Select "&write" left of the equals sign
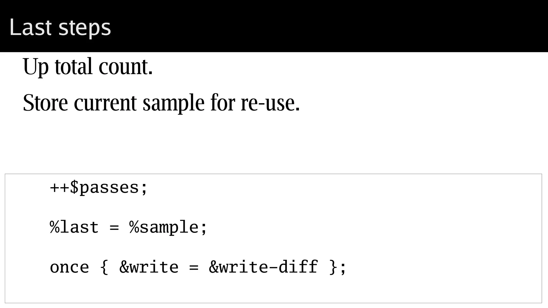The image size is (548, 308). coord(149,267)
